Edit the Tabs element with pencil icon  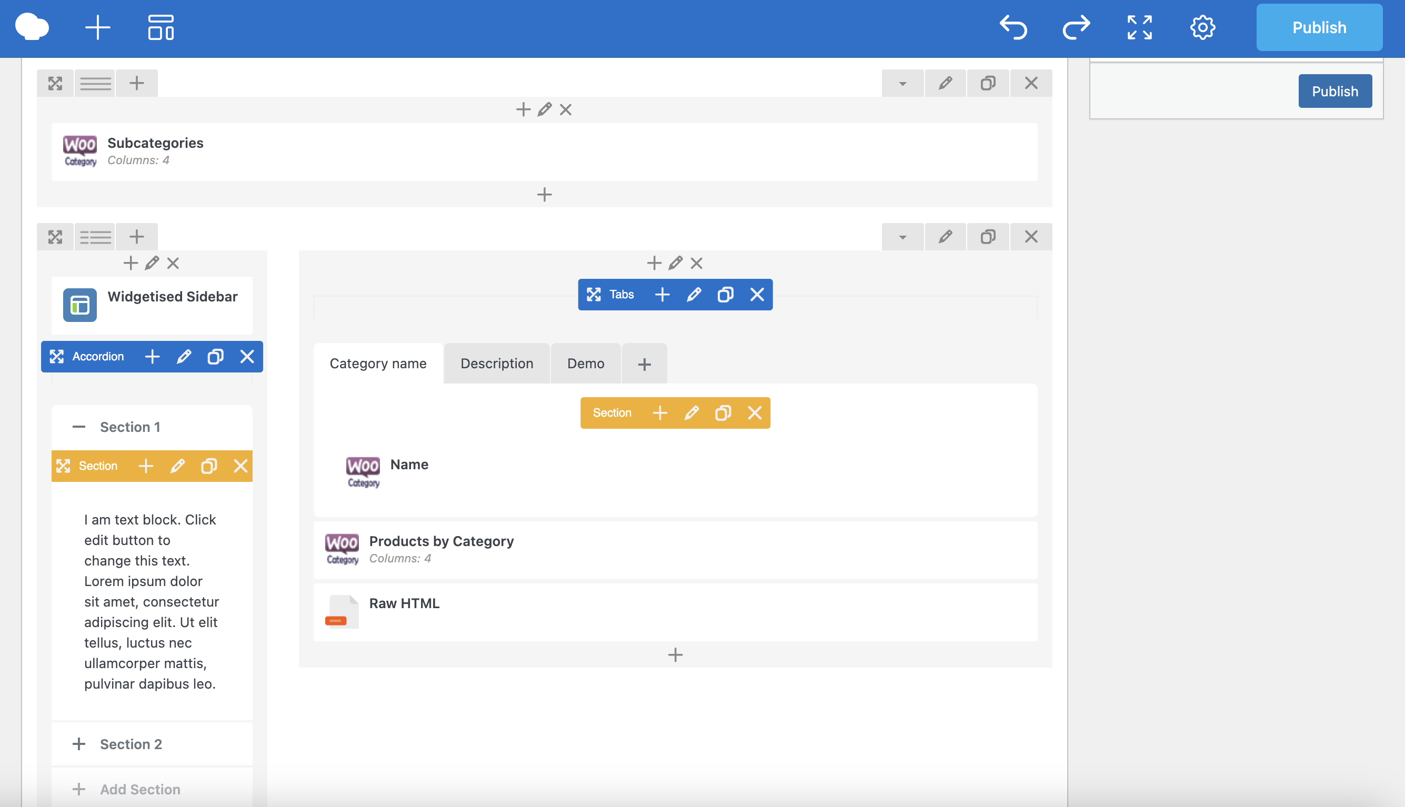click(694, 294)
